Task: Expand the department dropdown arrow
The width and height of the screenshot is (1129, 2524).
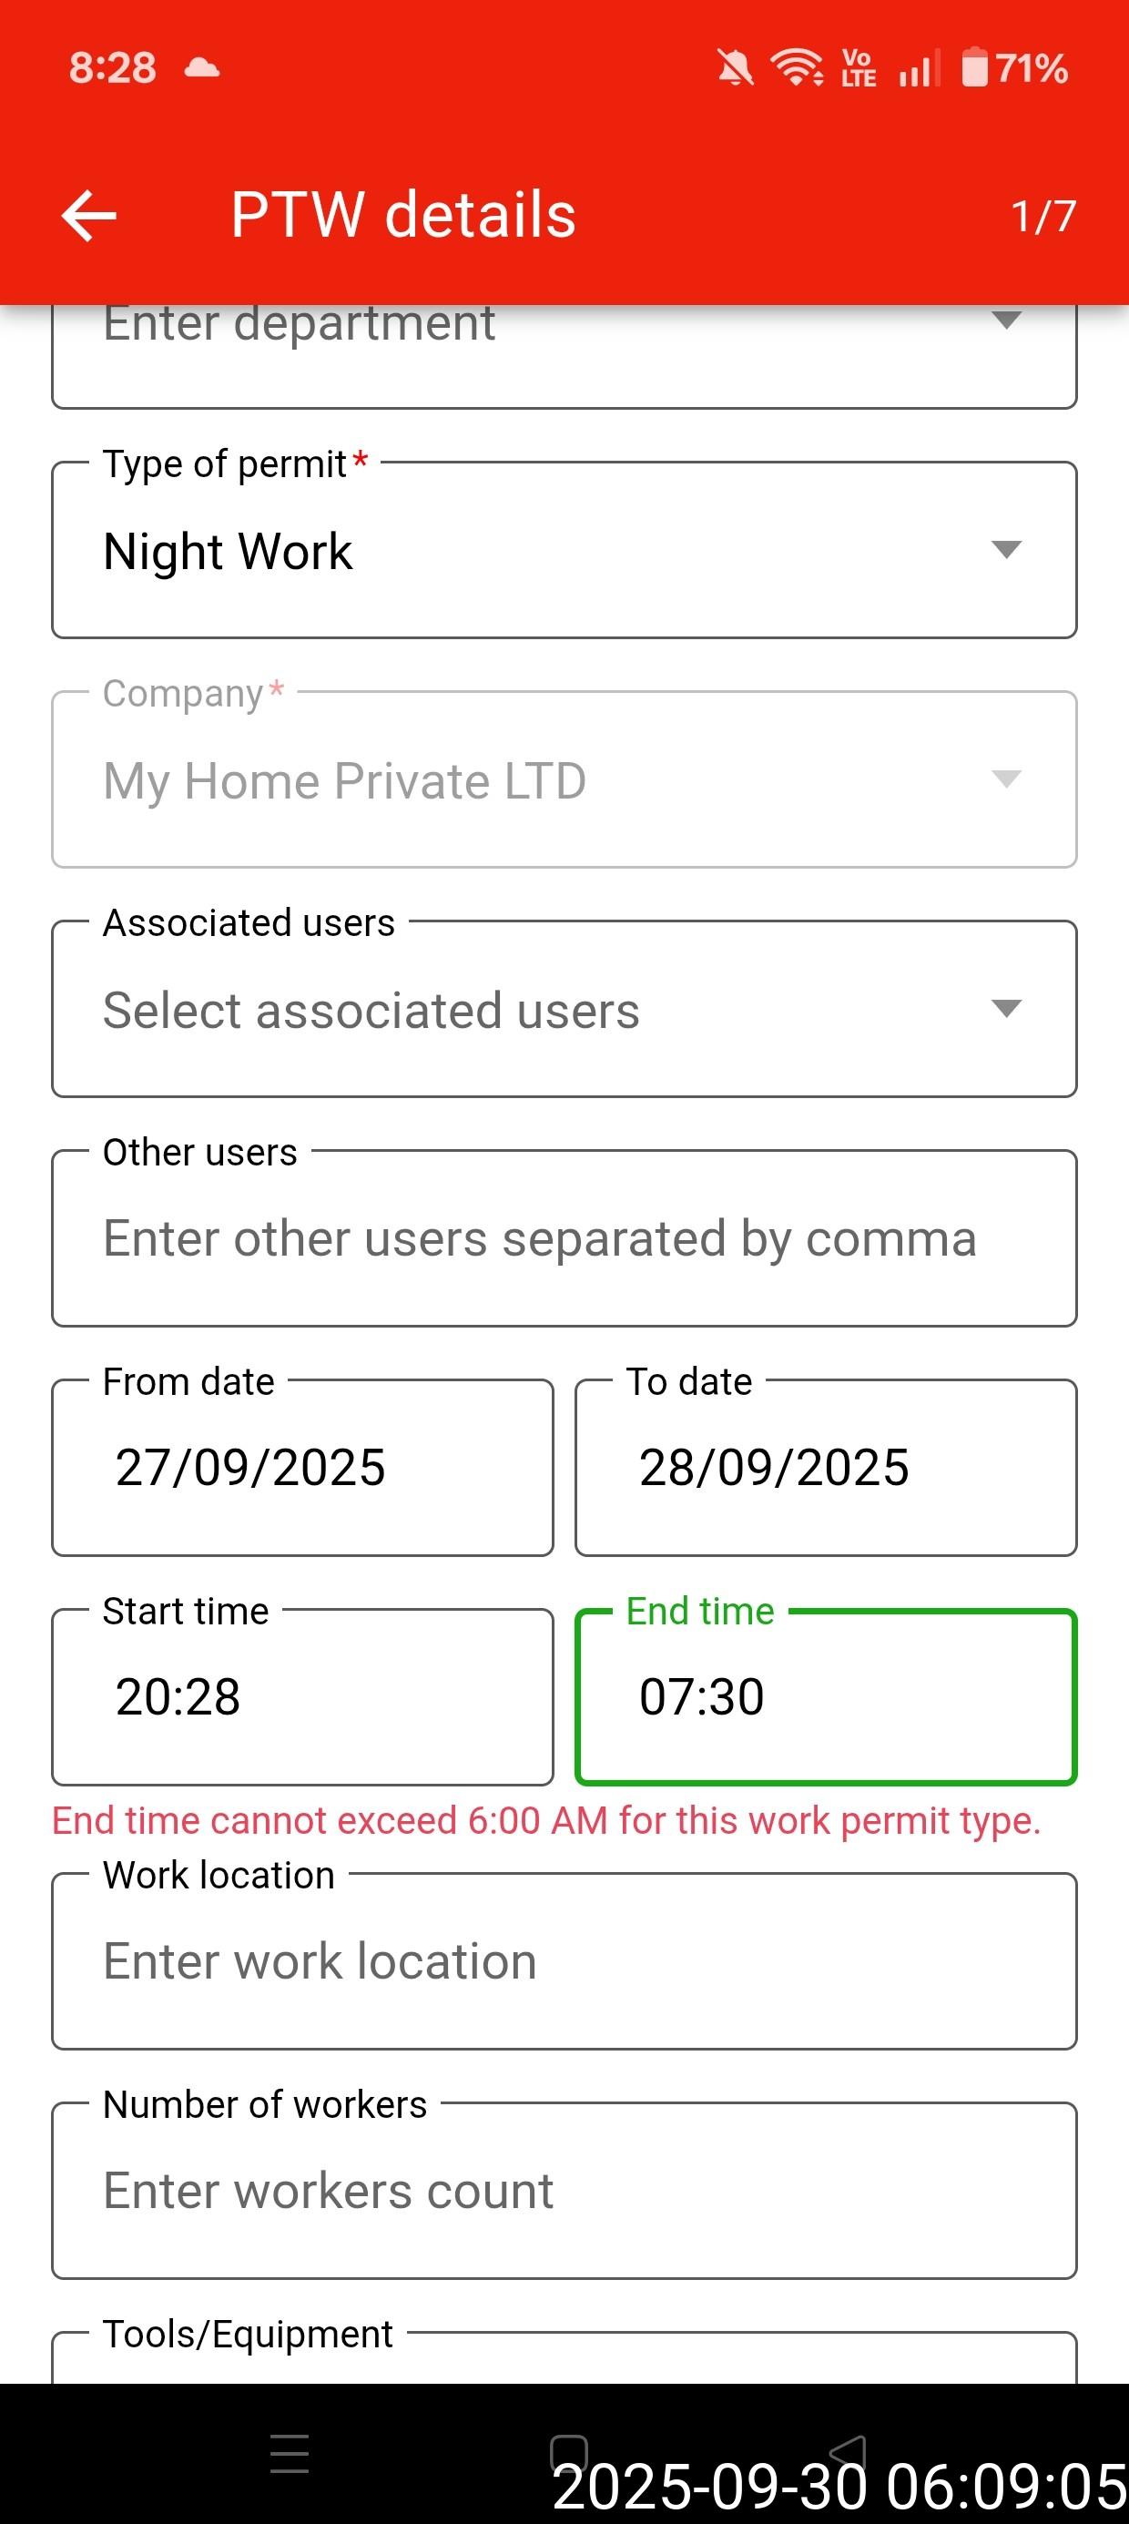Action: point(1006,321)
